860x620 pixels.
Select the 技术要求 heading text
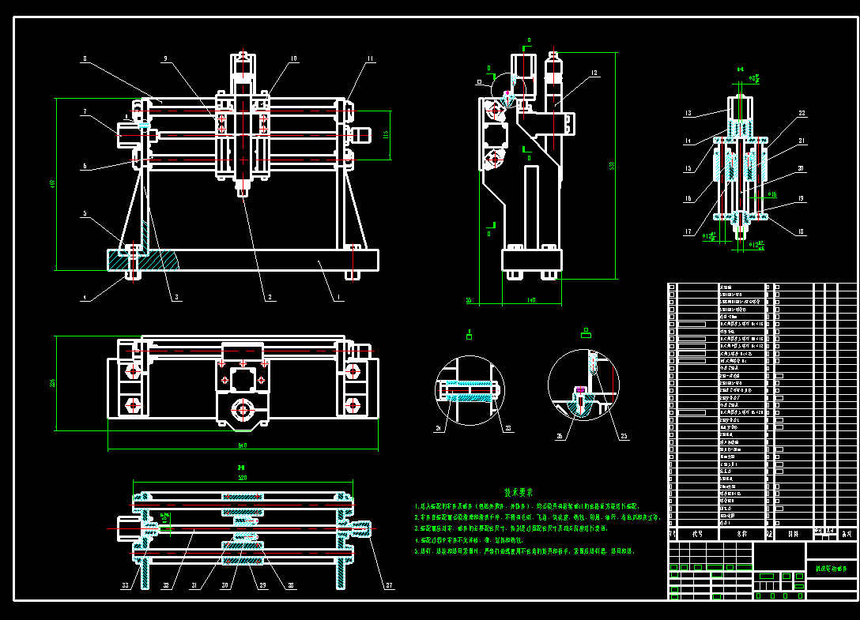(519, 493)
